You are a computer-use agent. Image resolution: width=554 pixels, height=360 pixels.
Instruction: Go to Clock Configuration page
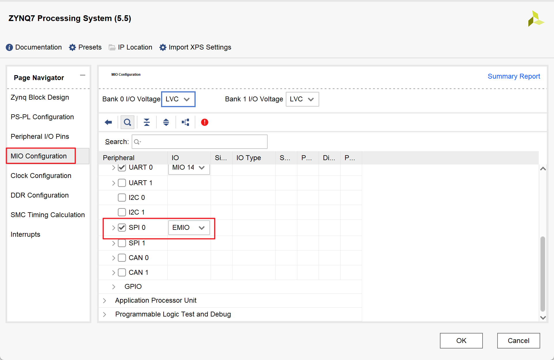pyautogui.click(x=41, y=176)
